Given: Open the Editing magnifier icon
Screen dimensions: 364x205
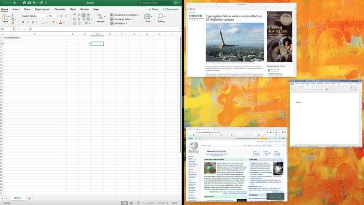Looking at the screenshot, I should tap(160, 17).
